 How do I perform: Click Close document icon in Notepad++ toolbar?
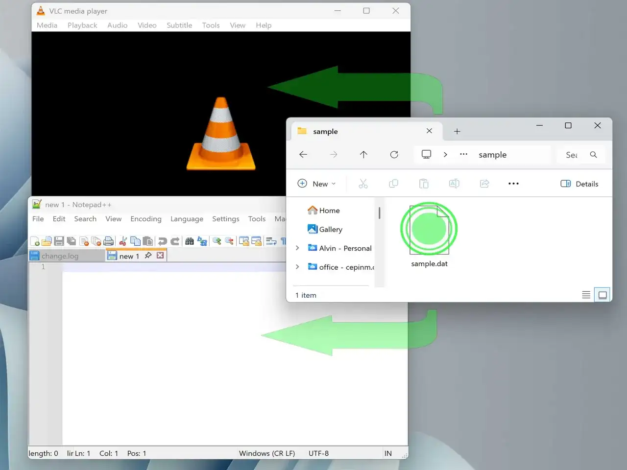(x=84, y=241)
